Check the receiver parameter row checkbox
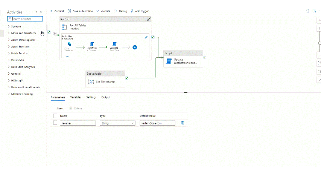Image resolution: width=321 pixels, height=181 pixels. coord(55,123)
